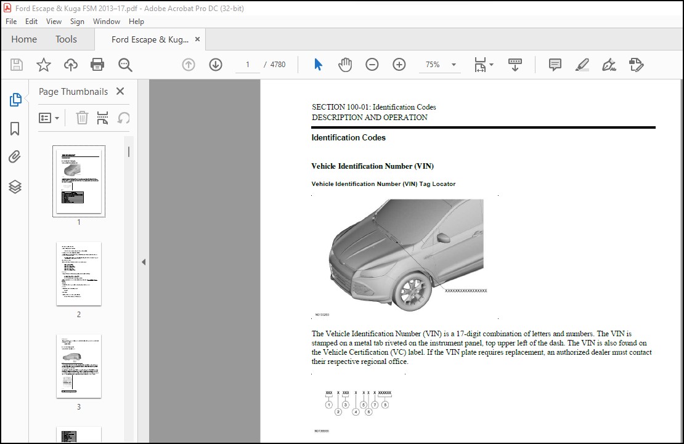The height and width of the screenshot is (444, 684).
Task: Add a sticky note comment
Action: coord(554,64)
